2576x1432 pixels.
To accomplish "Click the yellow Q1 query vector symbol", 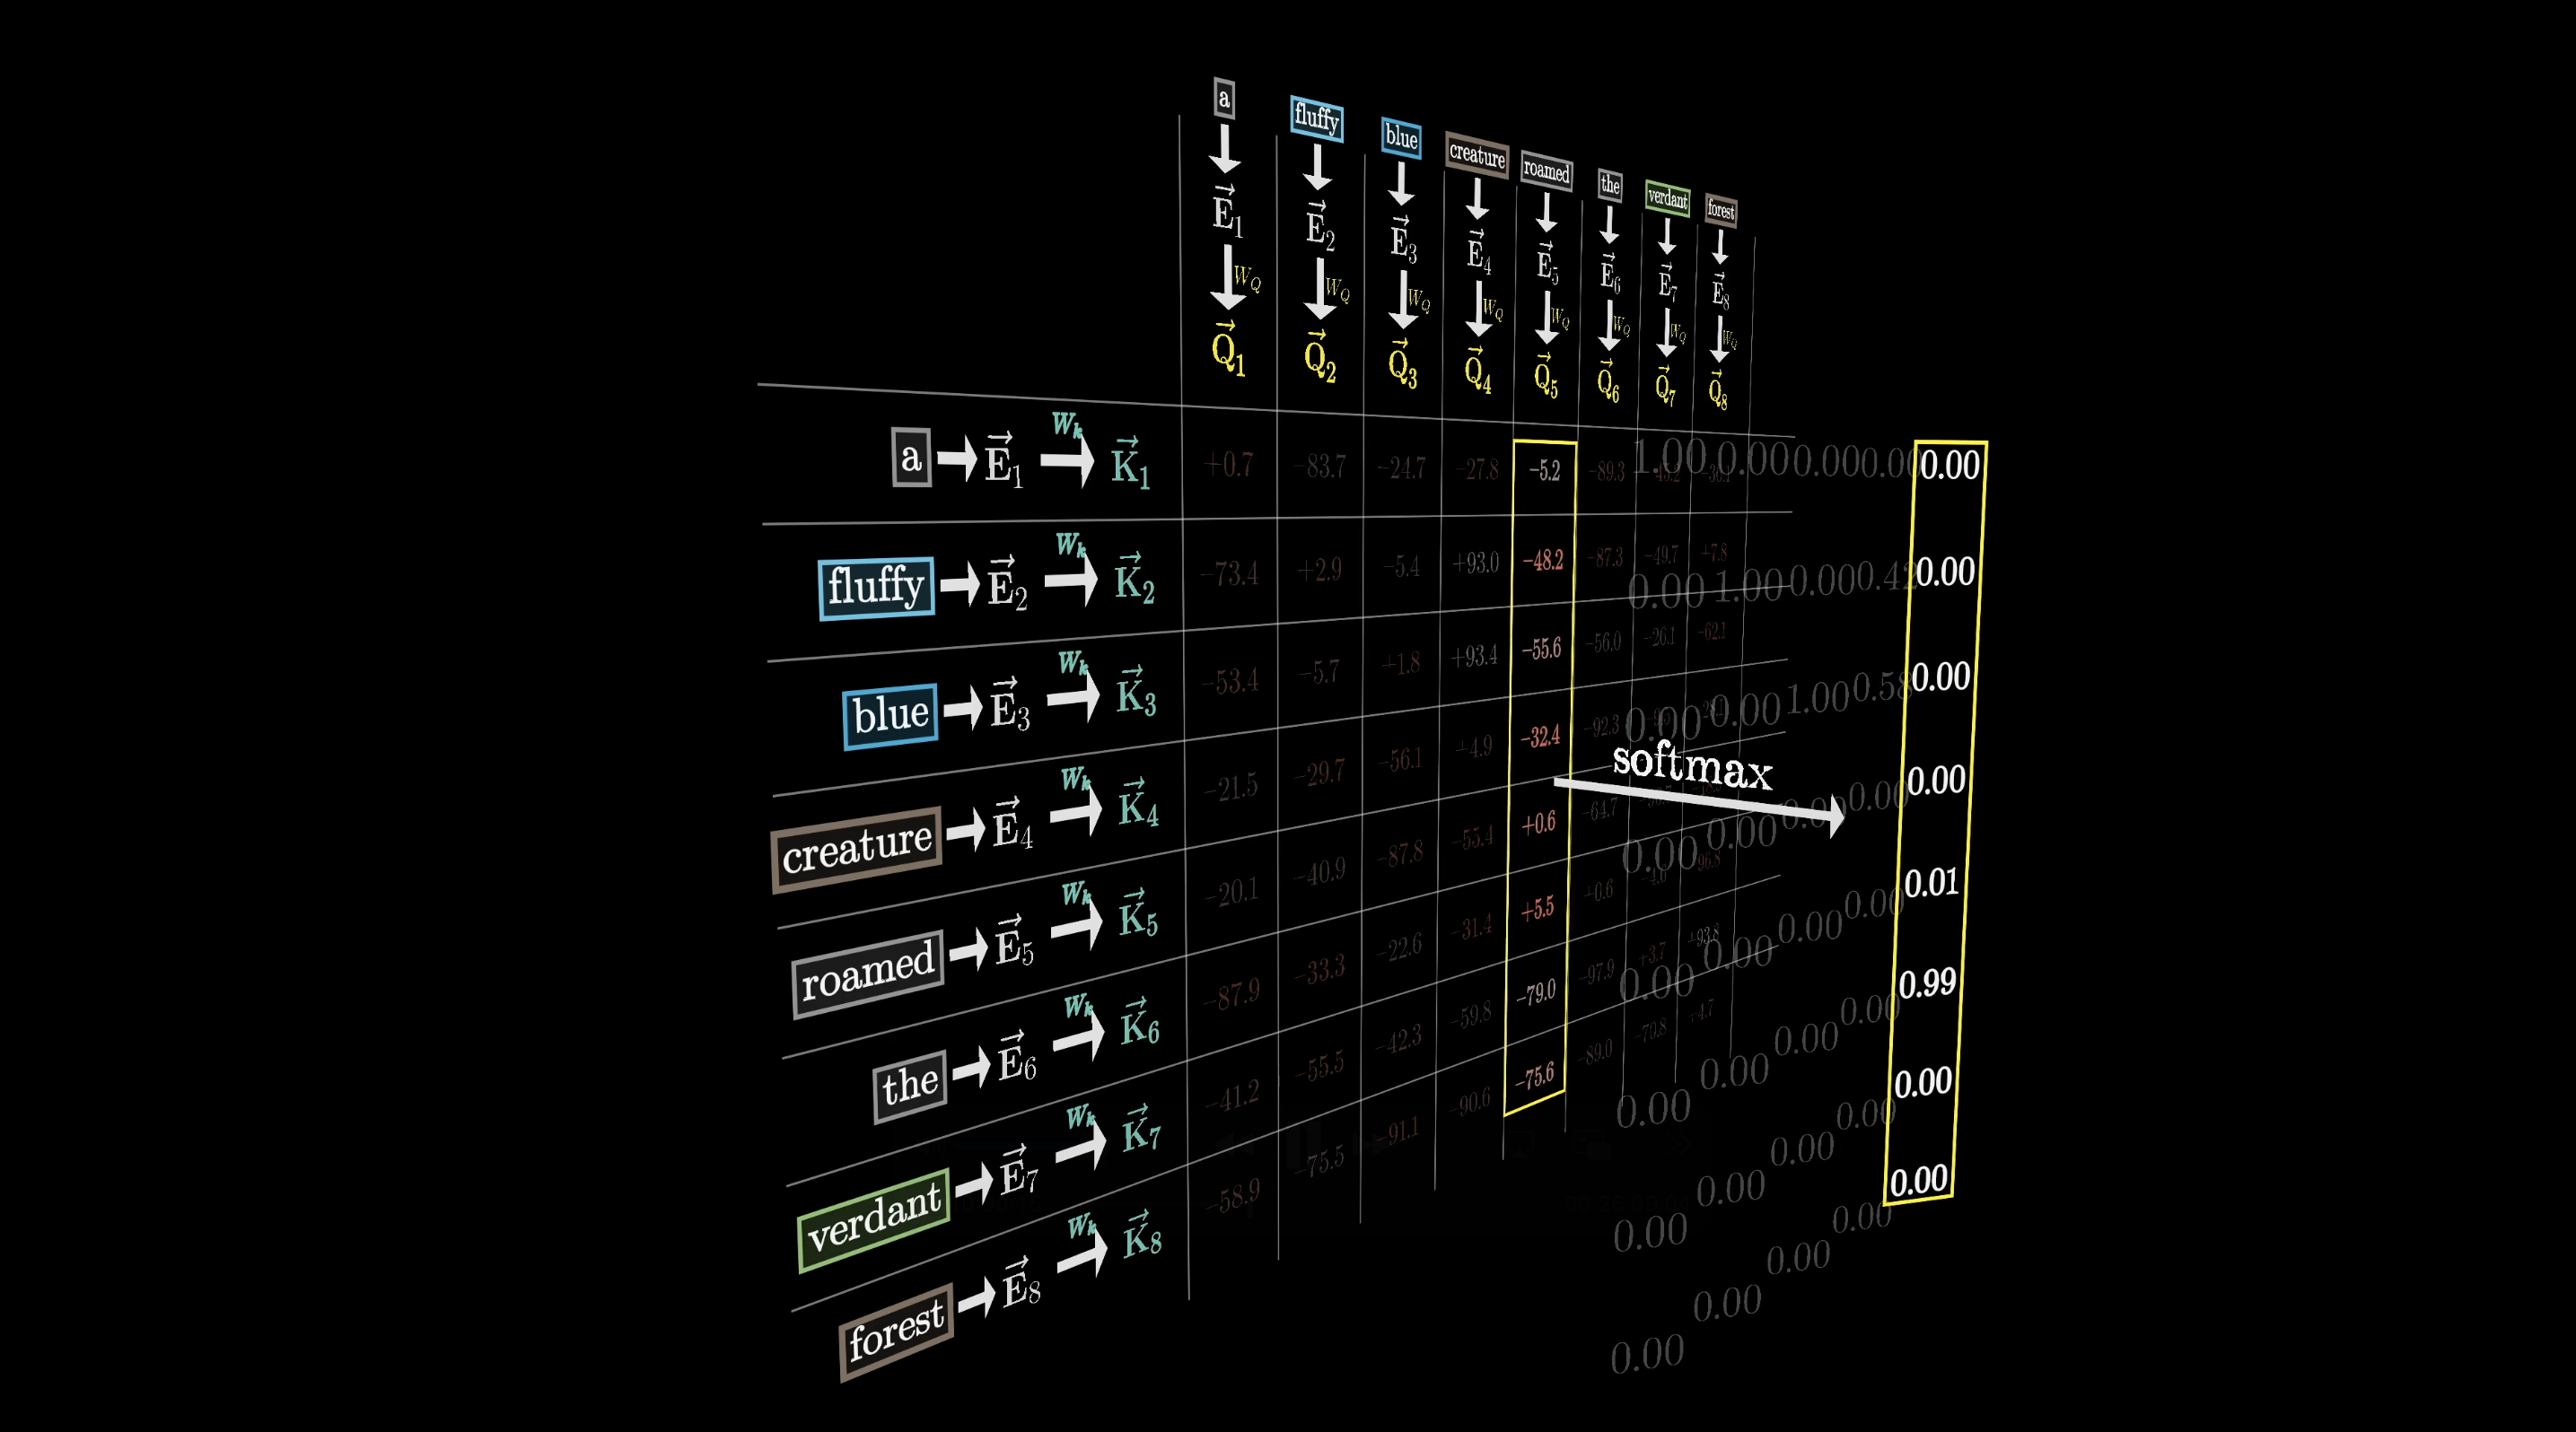I will tap(1227, 350).
